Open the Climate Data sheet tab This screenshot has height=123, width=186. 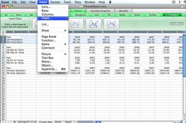click(x=46, y=122)
